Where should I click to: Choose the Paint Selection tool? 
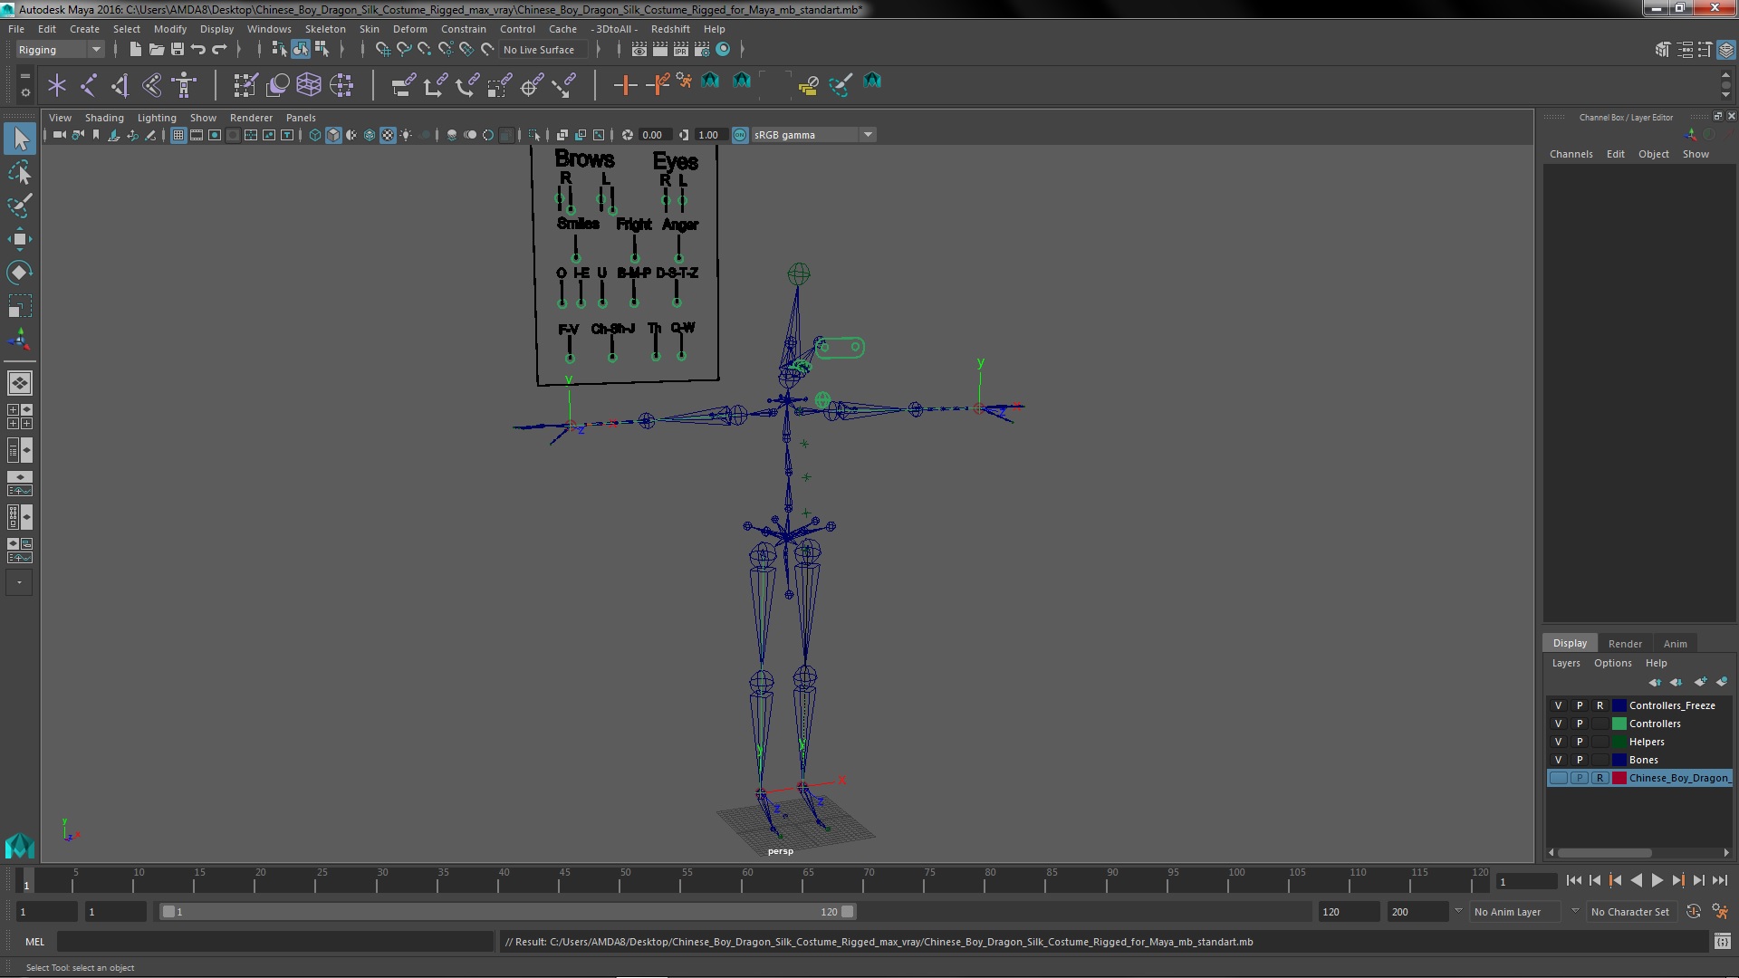coord(20,206)
